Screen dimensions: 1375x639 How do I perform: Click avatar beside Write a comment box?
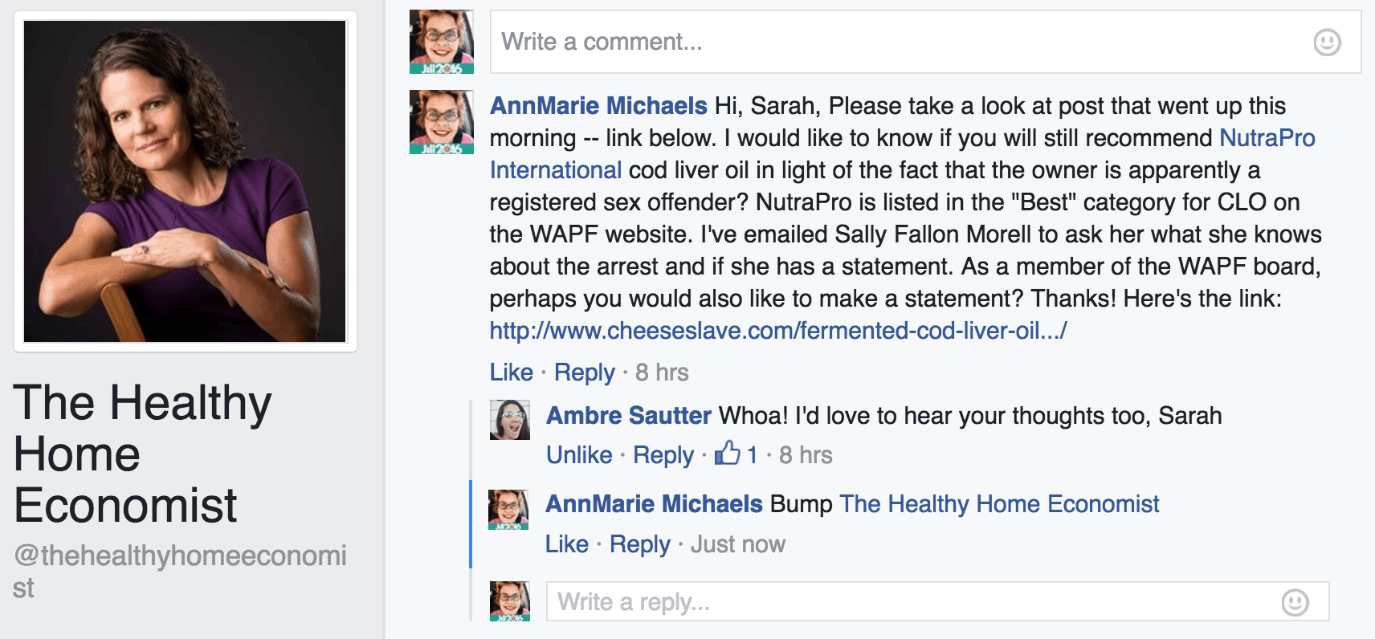click(x=442, y=42)
